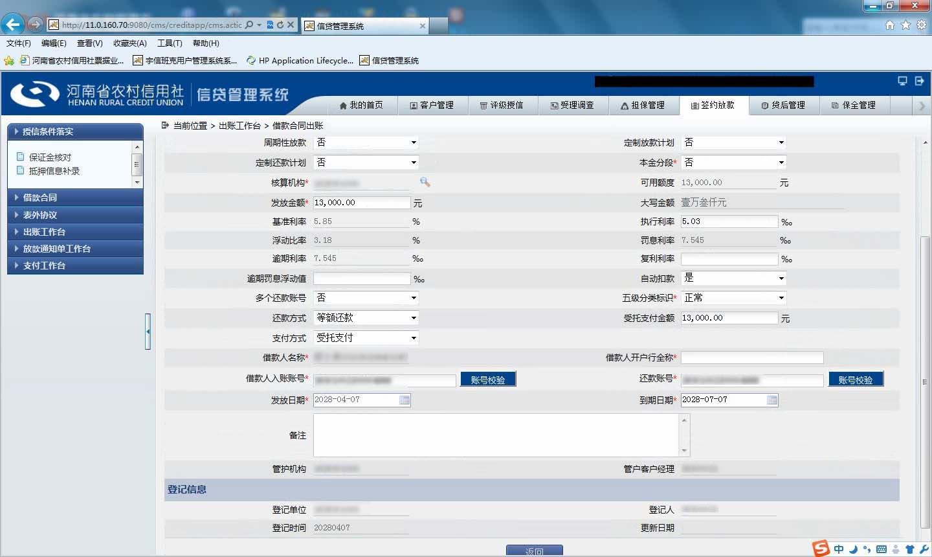The height and width of the screenshot is (557, 932).
Task: Expand the 支付工作台 sidebar section
Action: pos(75,266)
